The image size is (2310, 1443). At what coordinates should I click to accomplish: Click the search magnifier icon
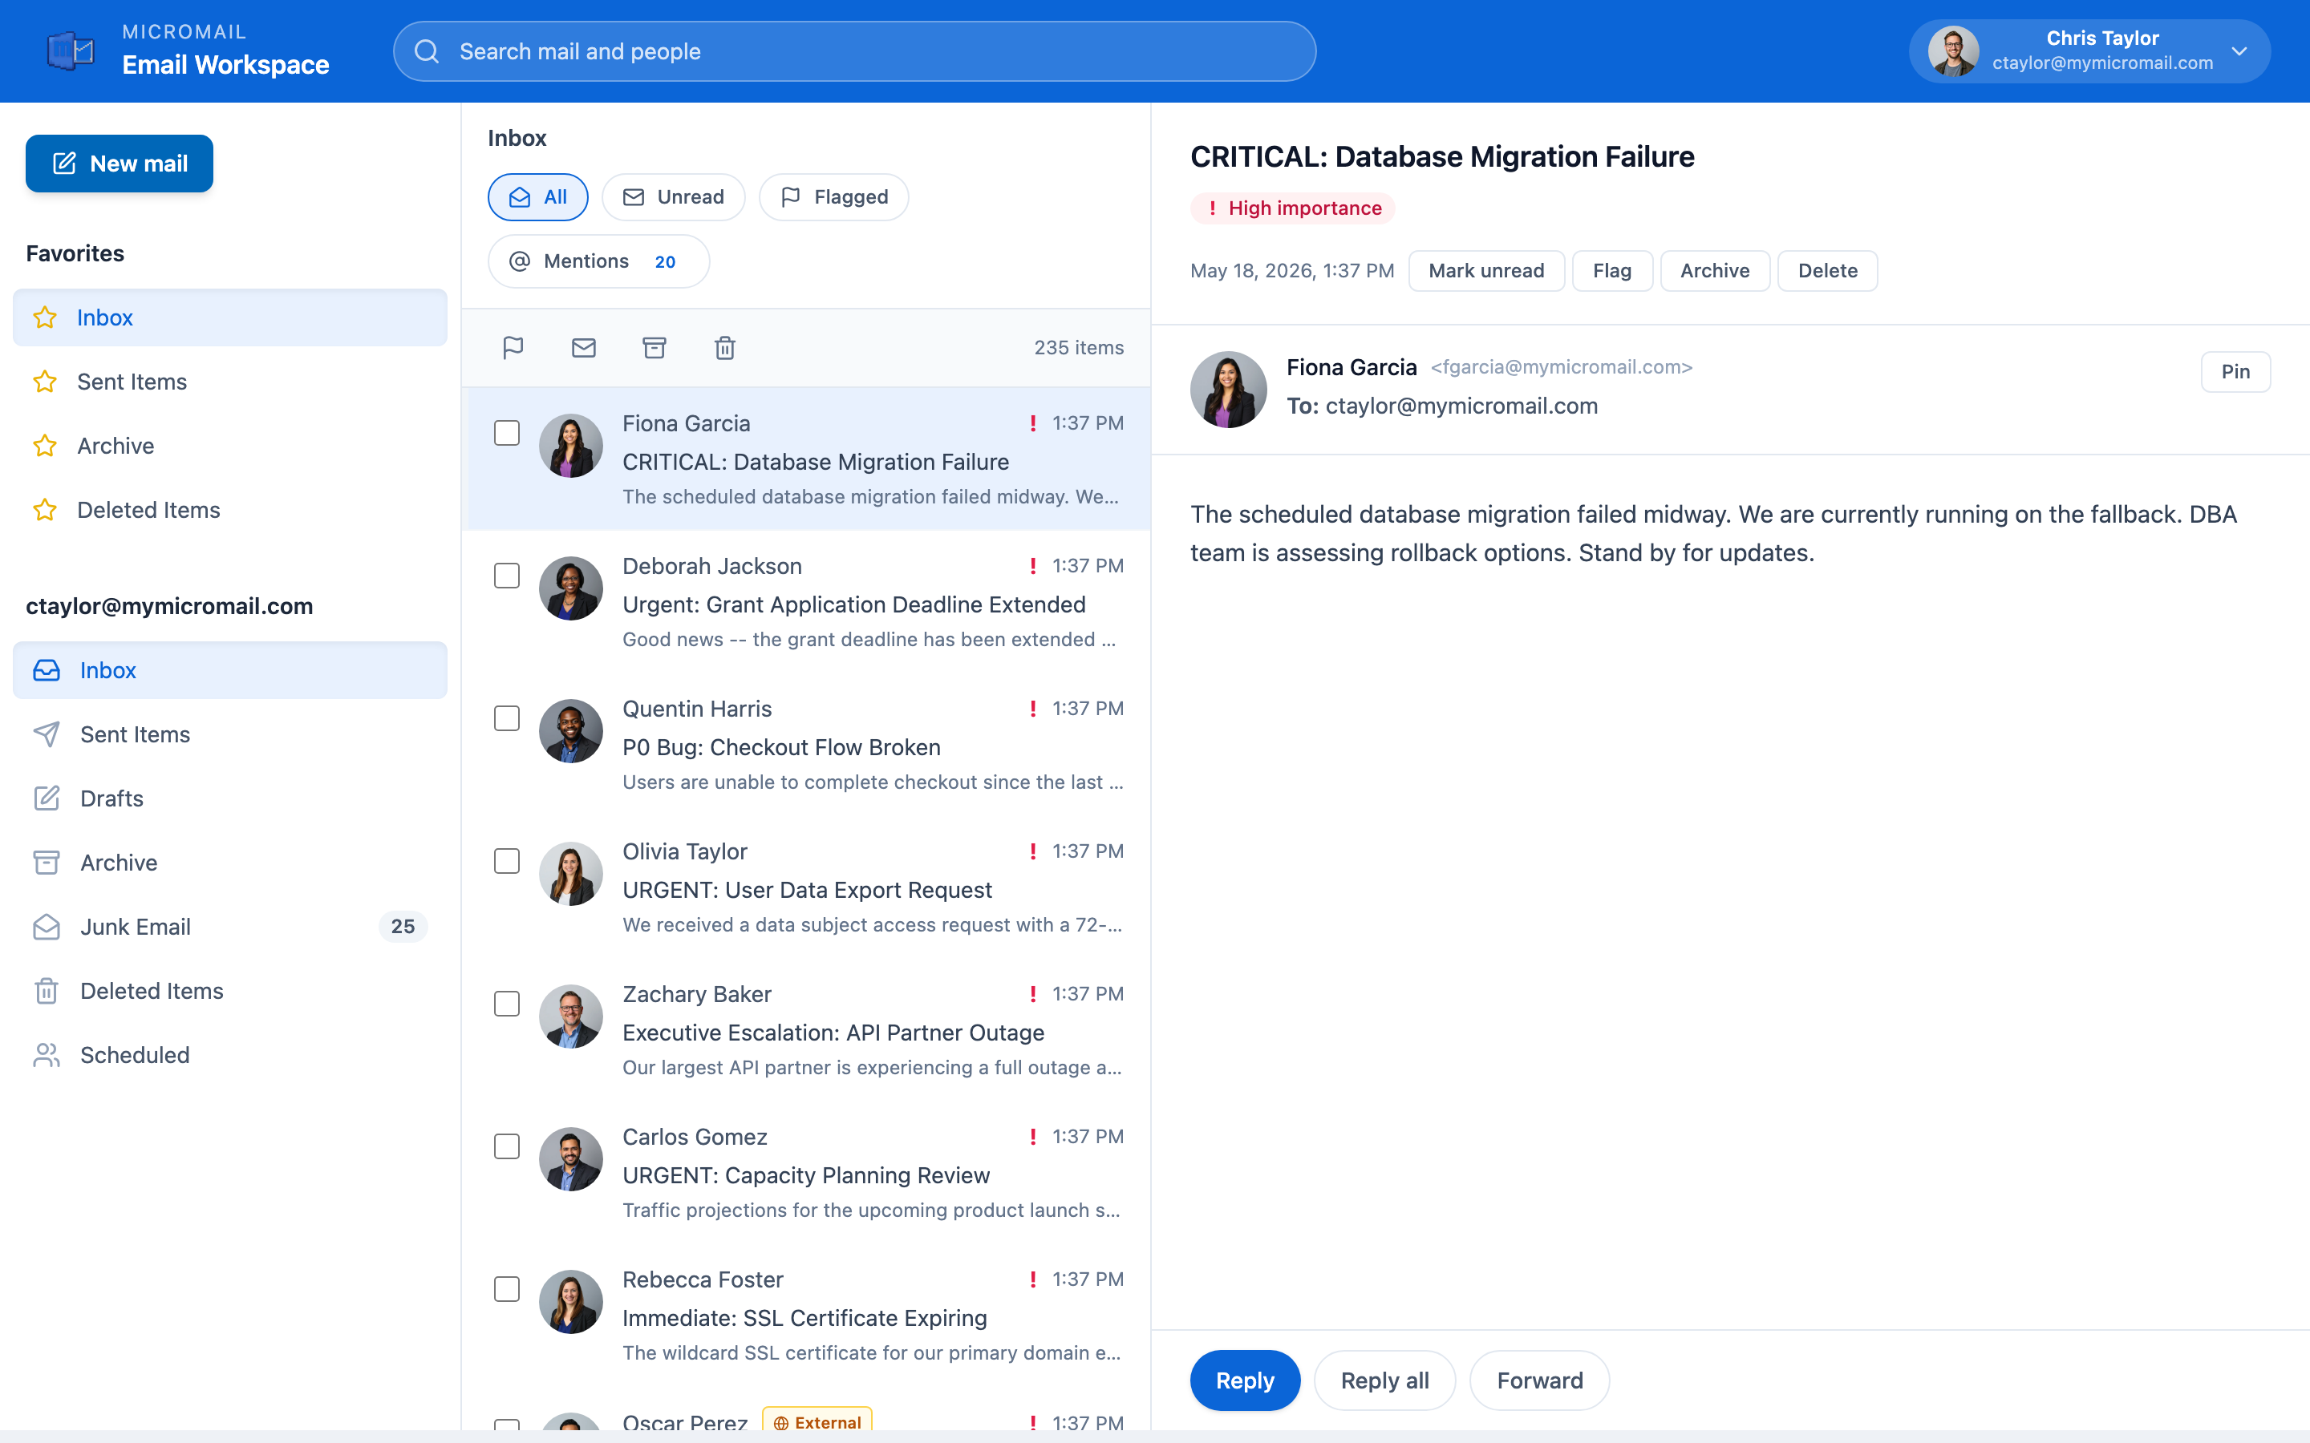[427, 51]
